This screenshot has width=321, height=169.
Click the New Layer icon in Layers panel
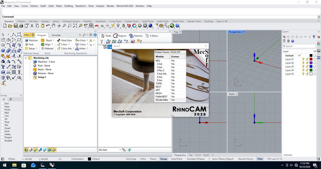pos(284,37)
